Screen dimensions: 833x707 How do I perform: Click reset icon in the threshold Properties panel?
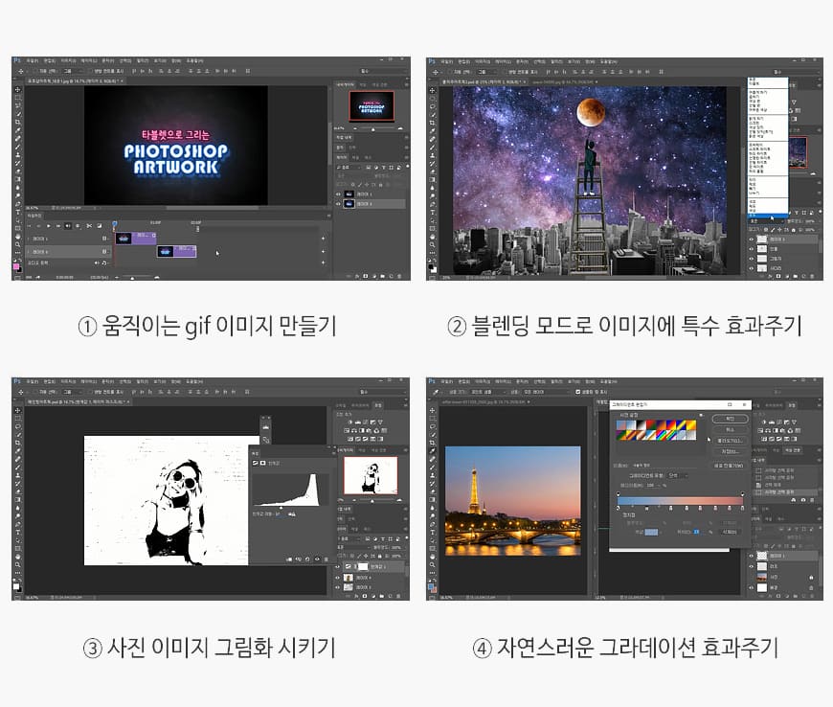click(x=307, y=559)
